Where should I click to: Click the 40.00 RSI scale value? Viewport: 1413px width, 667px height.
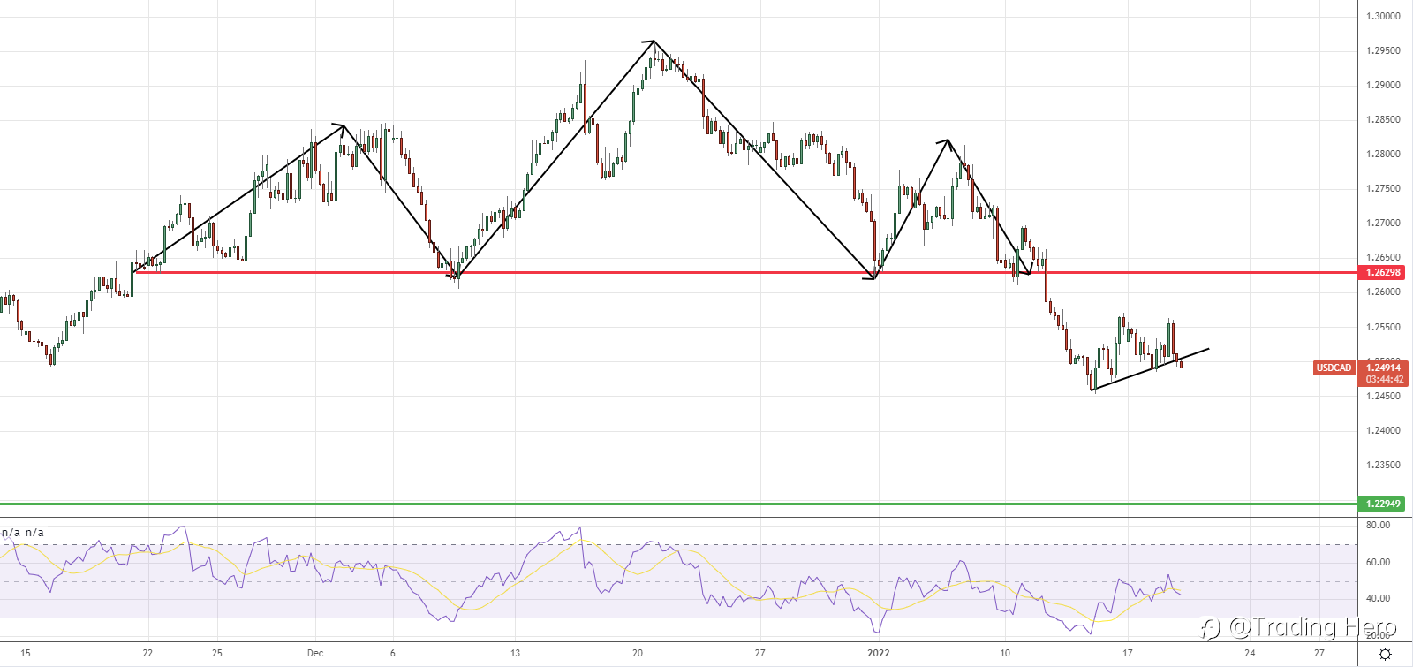(x=1378, y=598)
